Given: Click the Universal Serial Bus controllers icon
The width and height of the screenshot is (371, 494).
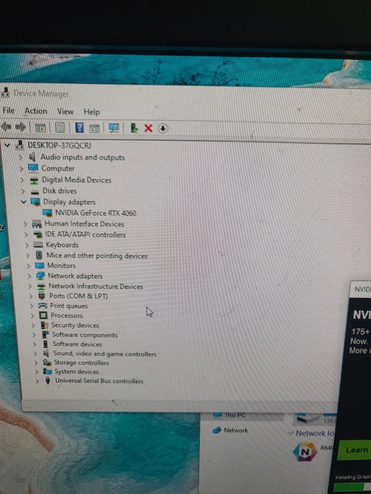Looking at the screenshot, I should 47,380.
